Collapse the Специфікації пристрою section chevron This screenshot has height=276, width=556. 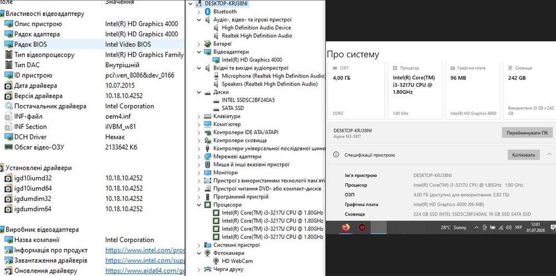[x=549, y=154]
